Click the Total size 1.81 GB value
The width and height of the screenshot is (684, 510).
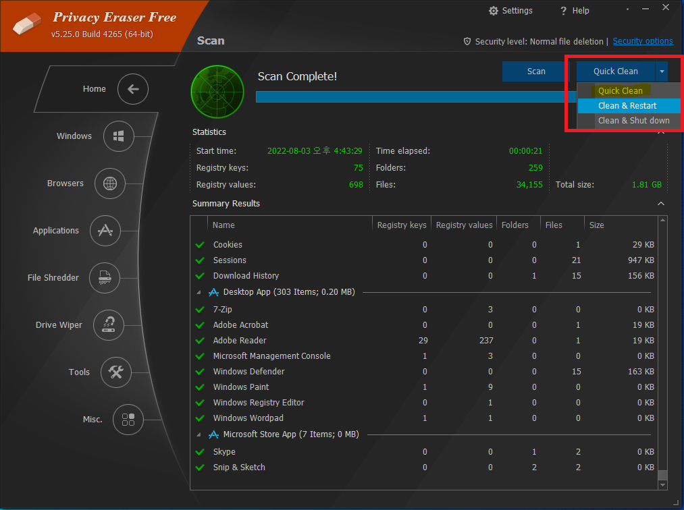click(x=646, y=185)
